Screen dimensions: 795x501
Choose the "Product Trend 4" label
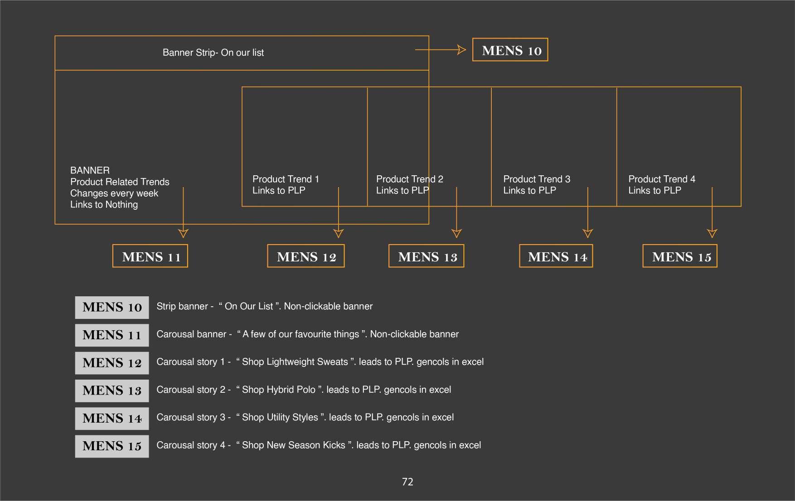(x=662, y=179)
